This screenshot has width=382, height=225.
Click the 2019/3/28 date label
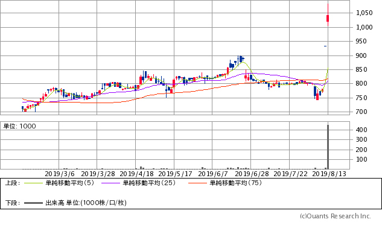(x=98, y=174)
